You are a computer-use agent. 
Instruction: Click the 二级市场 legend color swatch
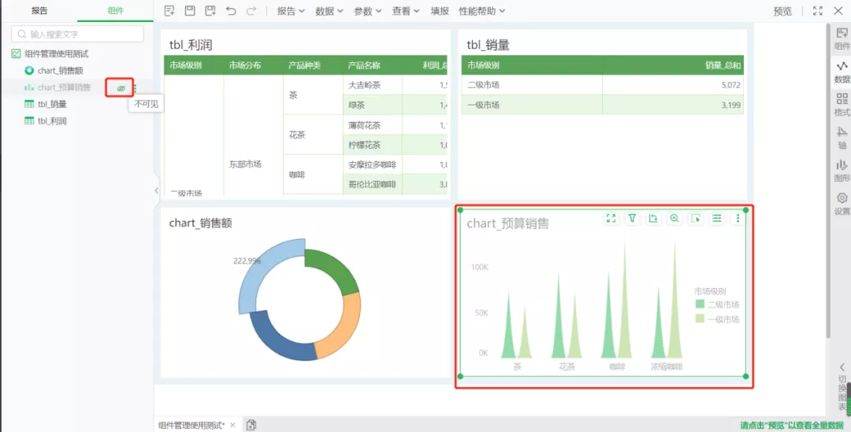coord(700,304)
